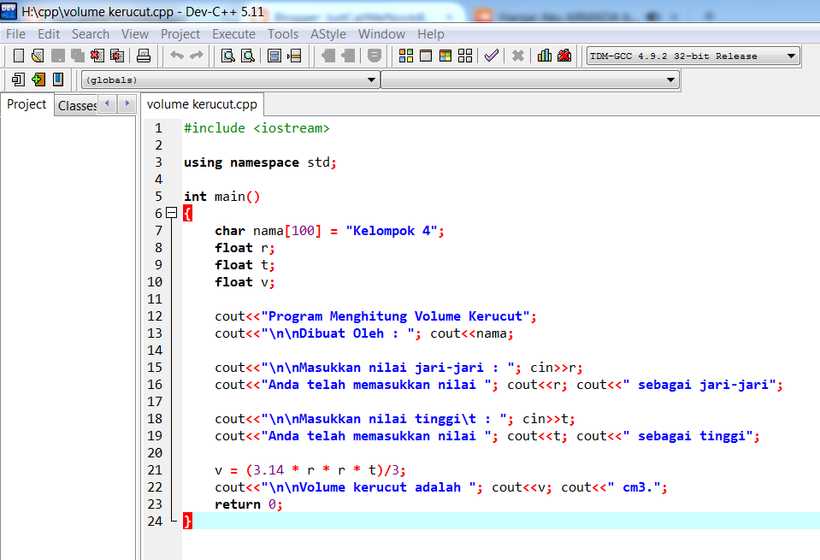Switch to the Classes sidebar tab

[77, 106]
